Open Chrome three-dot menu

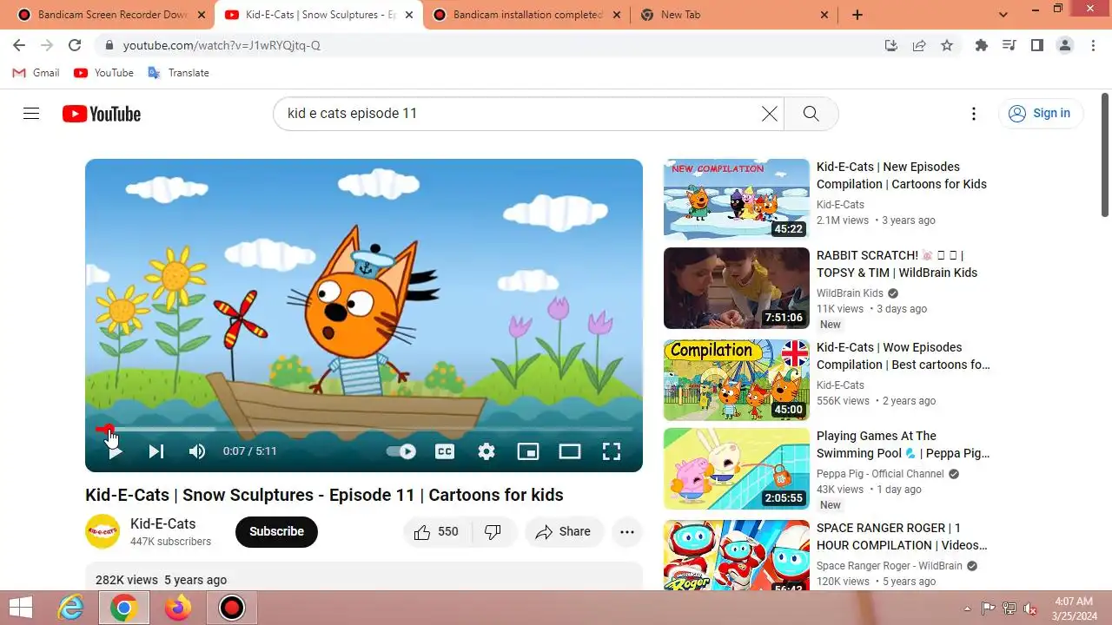pos(1093,45)
